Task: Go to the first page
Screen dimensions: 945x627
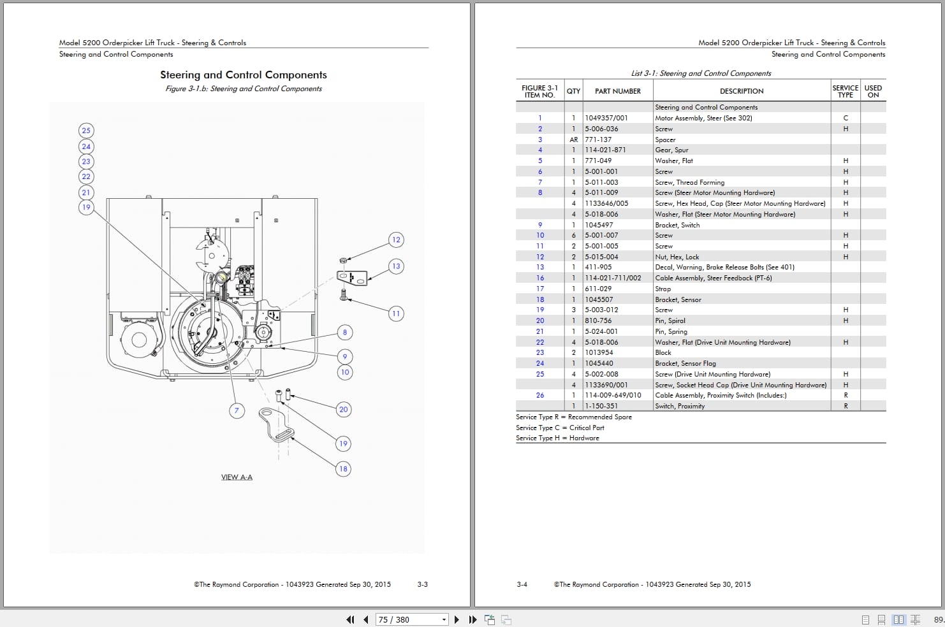Action: click(x=350, y=619)
